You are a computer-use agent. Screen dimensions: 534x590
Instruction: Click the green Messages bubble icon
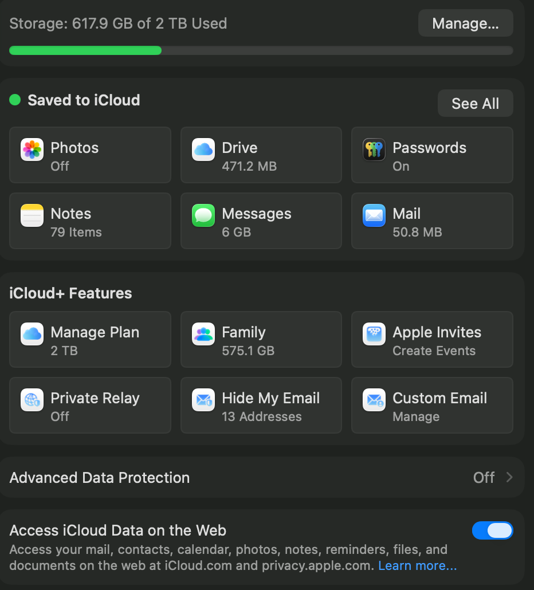[x=203, y=216]
